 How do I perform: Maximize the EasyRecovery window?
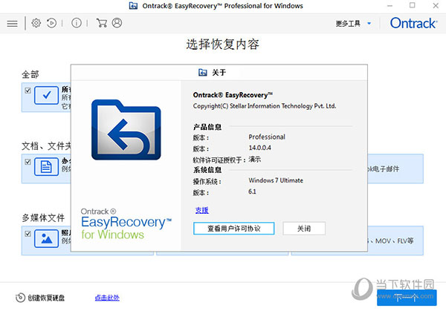tap(412, 5)
